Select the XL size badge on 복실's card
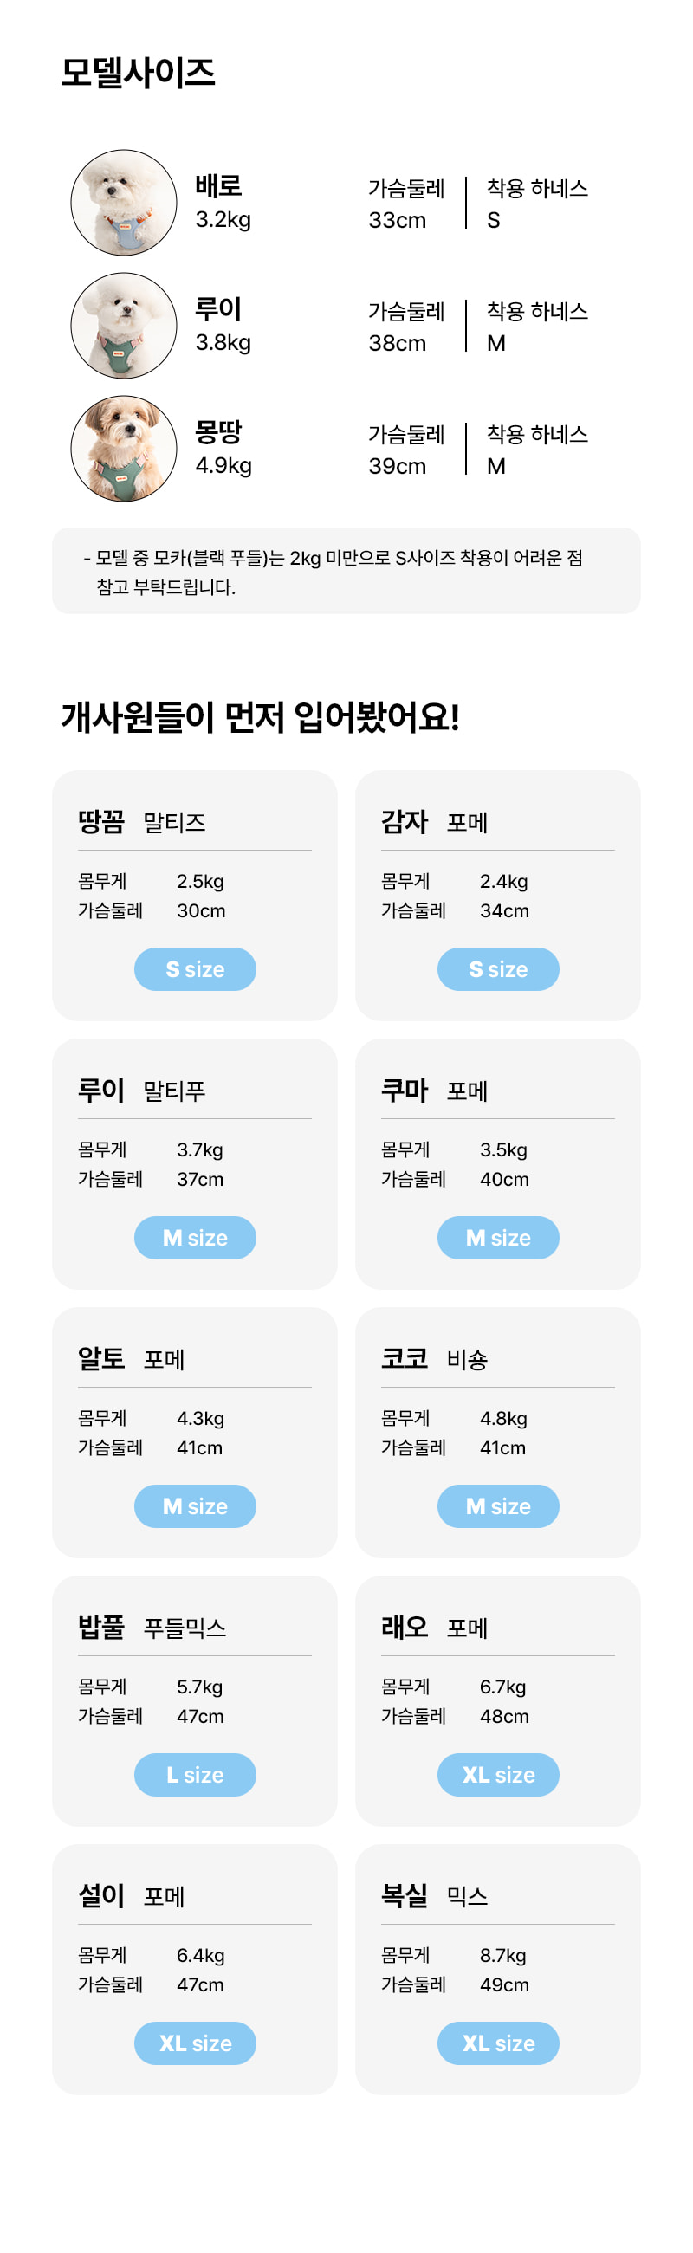693x2253 pixels. [498, 2043]
